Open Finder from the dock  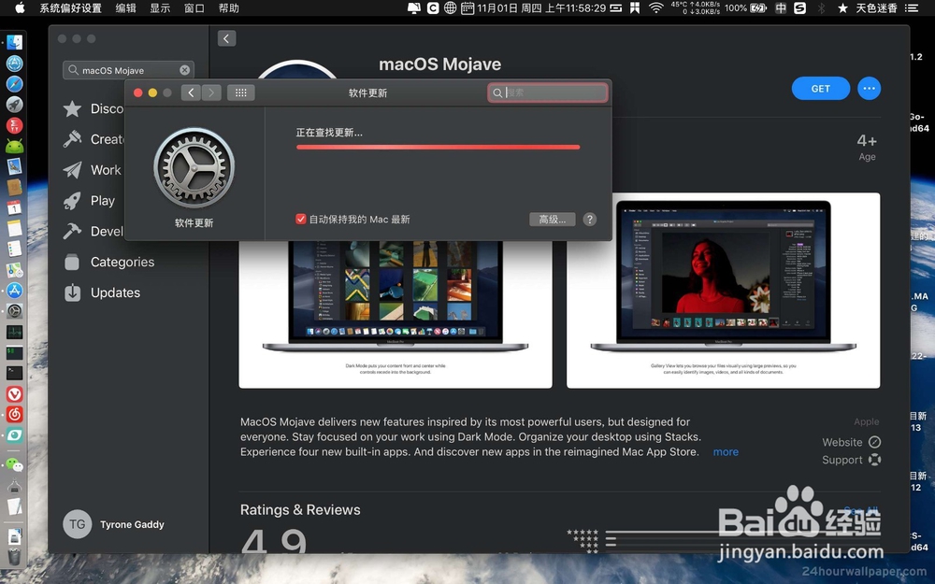14,42
